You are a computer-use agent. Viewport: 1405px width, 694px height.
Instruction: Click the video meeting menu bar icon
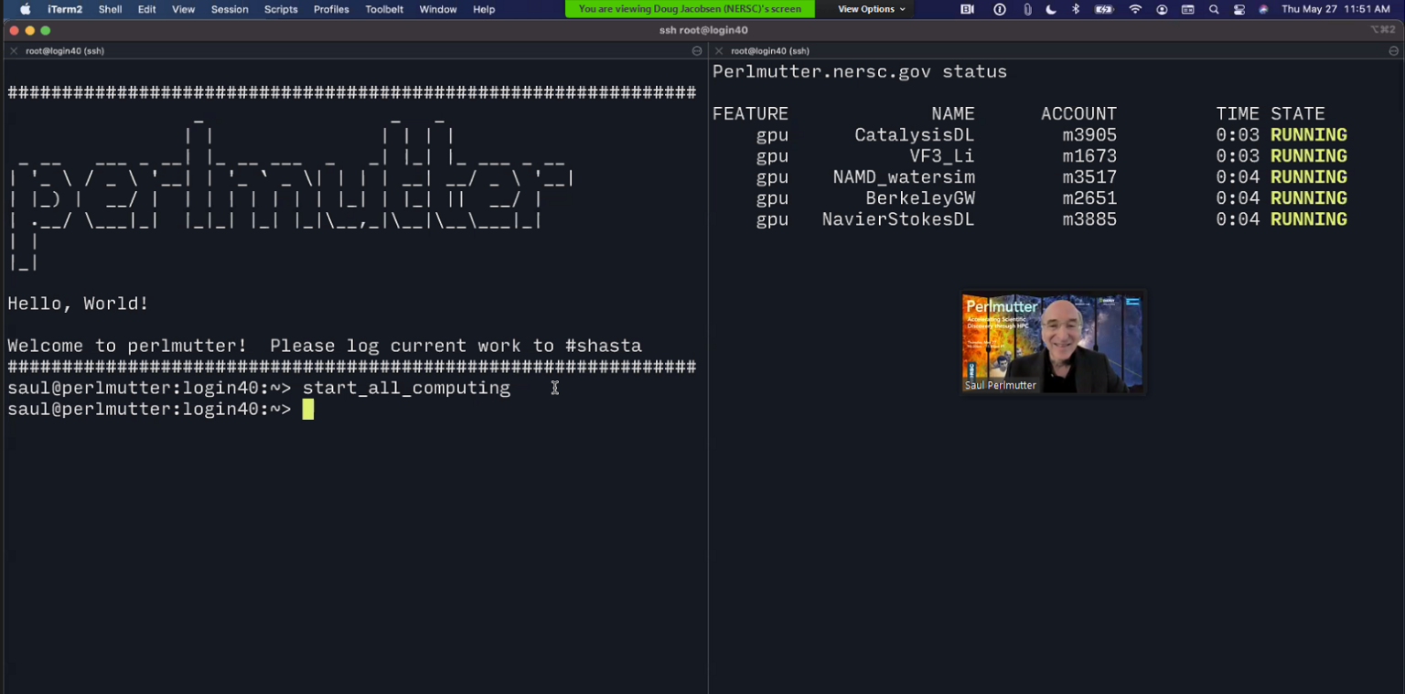967,9
